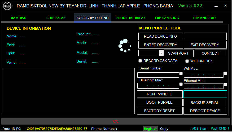Click the 0% progress bar

click(116, 121)
